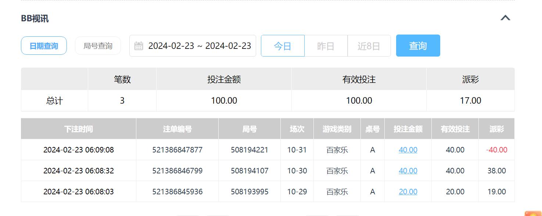Click the 投注金额 summary header
542x216 pixels.
224,79
